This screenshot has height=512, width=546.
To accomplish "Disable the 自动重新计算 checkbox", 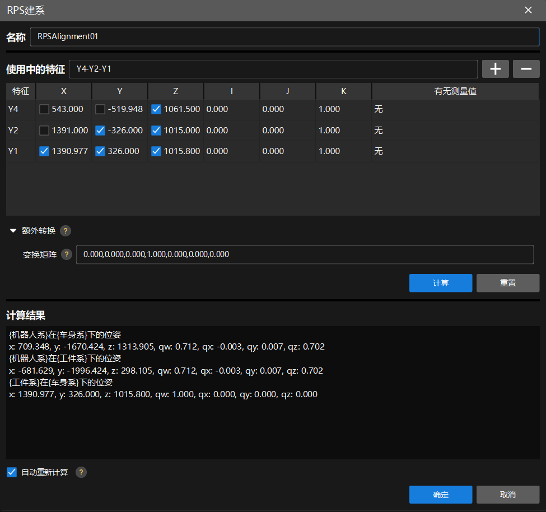I will (12, 472).
